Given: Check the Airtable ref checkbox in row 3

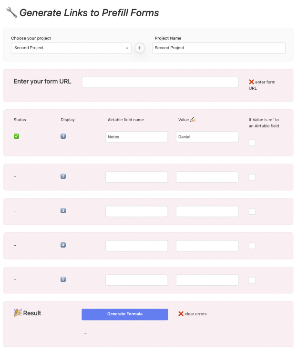Looking at the screenshot, I should tap(252, 211).
